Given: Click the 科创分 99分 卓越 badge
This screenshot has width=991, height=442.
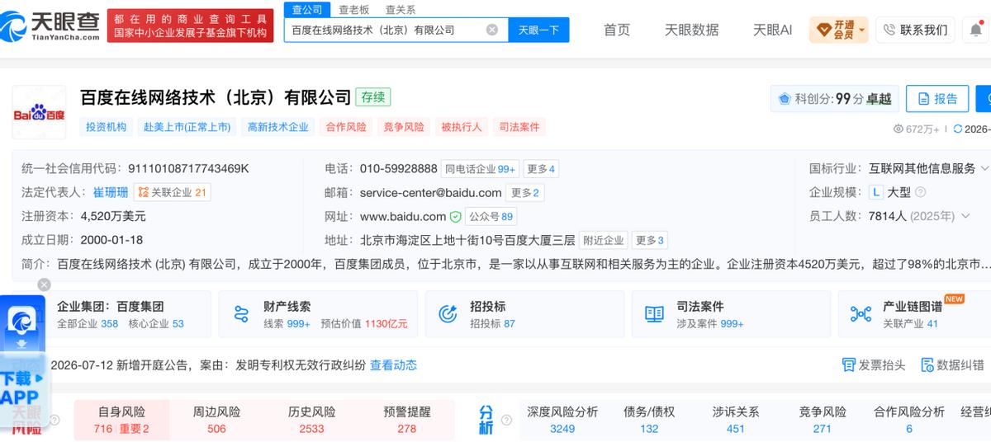Looking at the screenshot, I should (834, 99).
